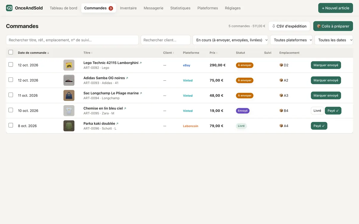
Task: Open the Statistiques tab
Action: [180, 8]
